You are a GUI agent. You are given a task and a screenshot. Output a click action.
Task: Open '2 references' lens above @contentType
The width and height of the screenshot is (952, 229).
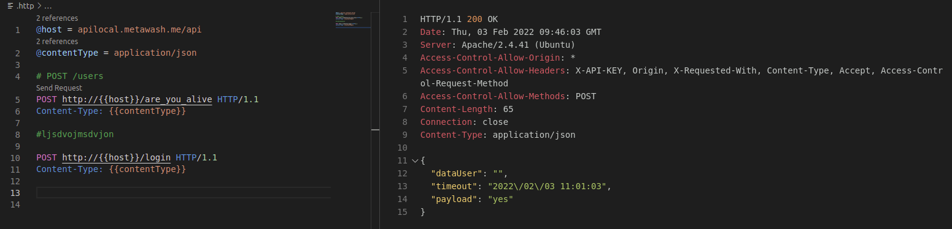coord(57,42)
